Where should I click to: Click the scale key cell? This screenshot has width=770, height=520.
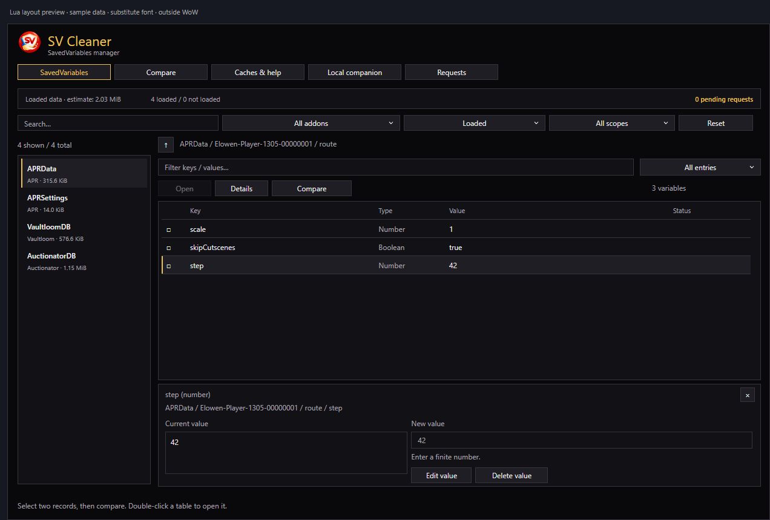tap(198, 229)
